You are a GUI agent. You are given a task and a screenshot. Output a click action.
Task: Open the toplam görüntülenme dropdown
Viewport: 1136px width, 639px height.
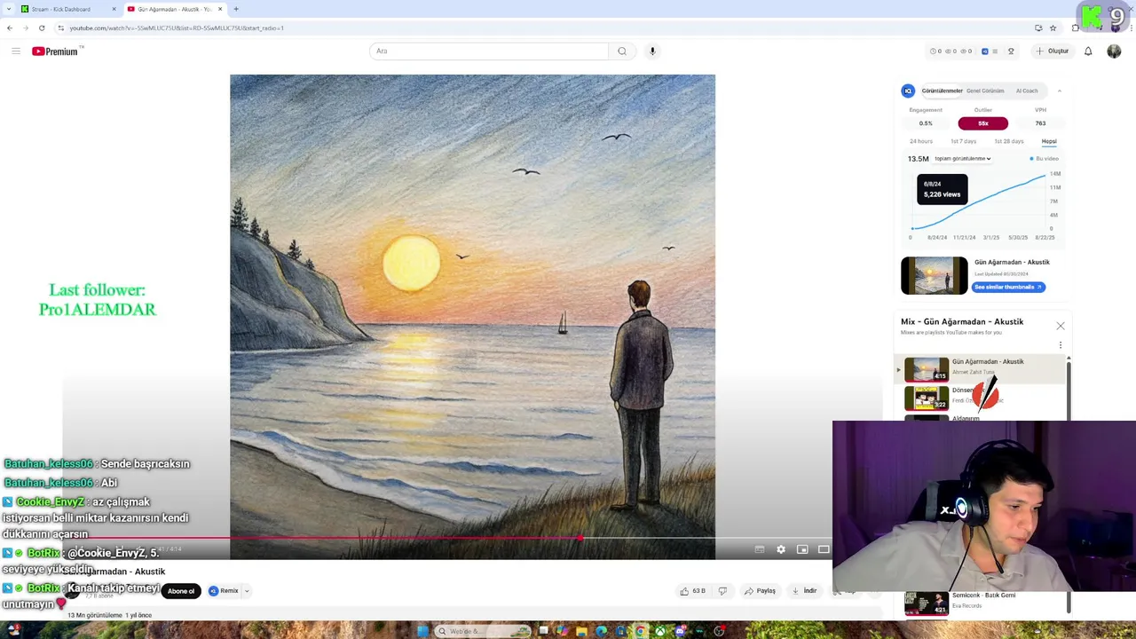[x=962, y=159]
